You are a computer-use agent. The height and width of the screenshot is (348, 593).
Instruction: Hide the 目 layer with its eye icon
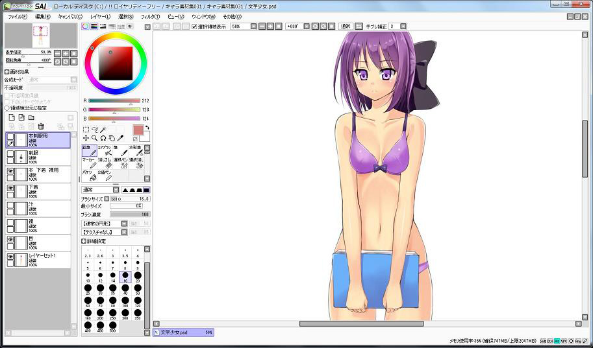10,239
